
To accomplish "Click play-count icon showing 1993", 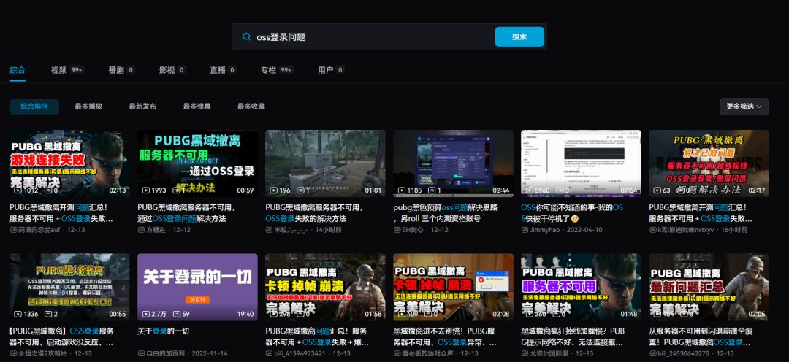I will tap(146, 190).
